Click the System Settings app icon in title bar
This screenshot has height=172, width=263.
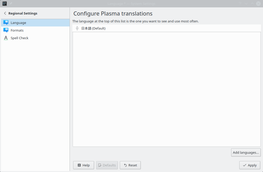click(5, 4)
